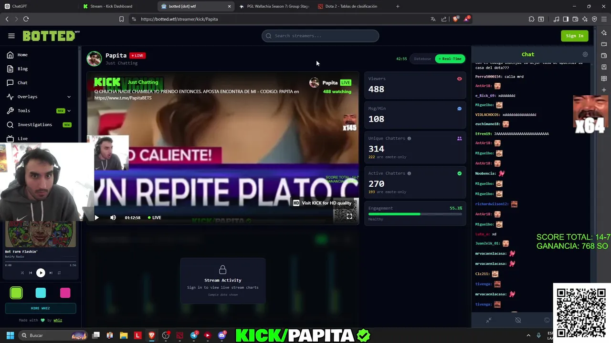The height and width of the screenshot is (343, 611).
Task: Open Papita streamer avatar
Action: (94, 59)
